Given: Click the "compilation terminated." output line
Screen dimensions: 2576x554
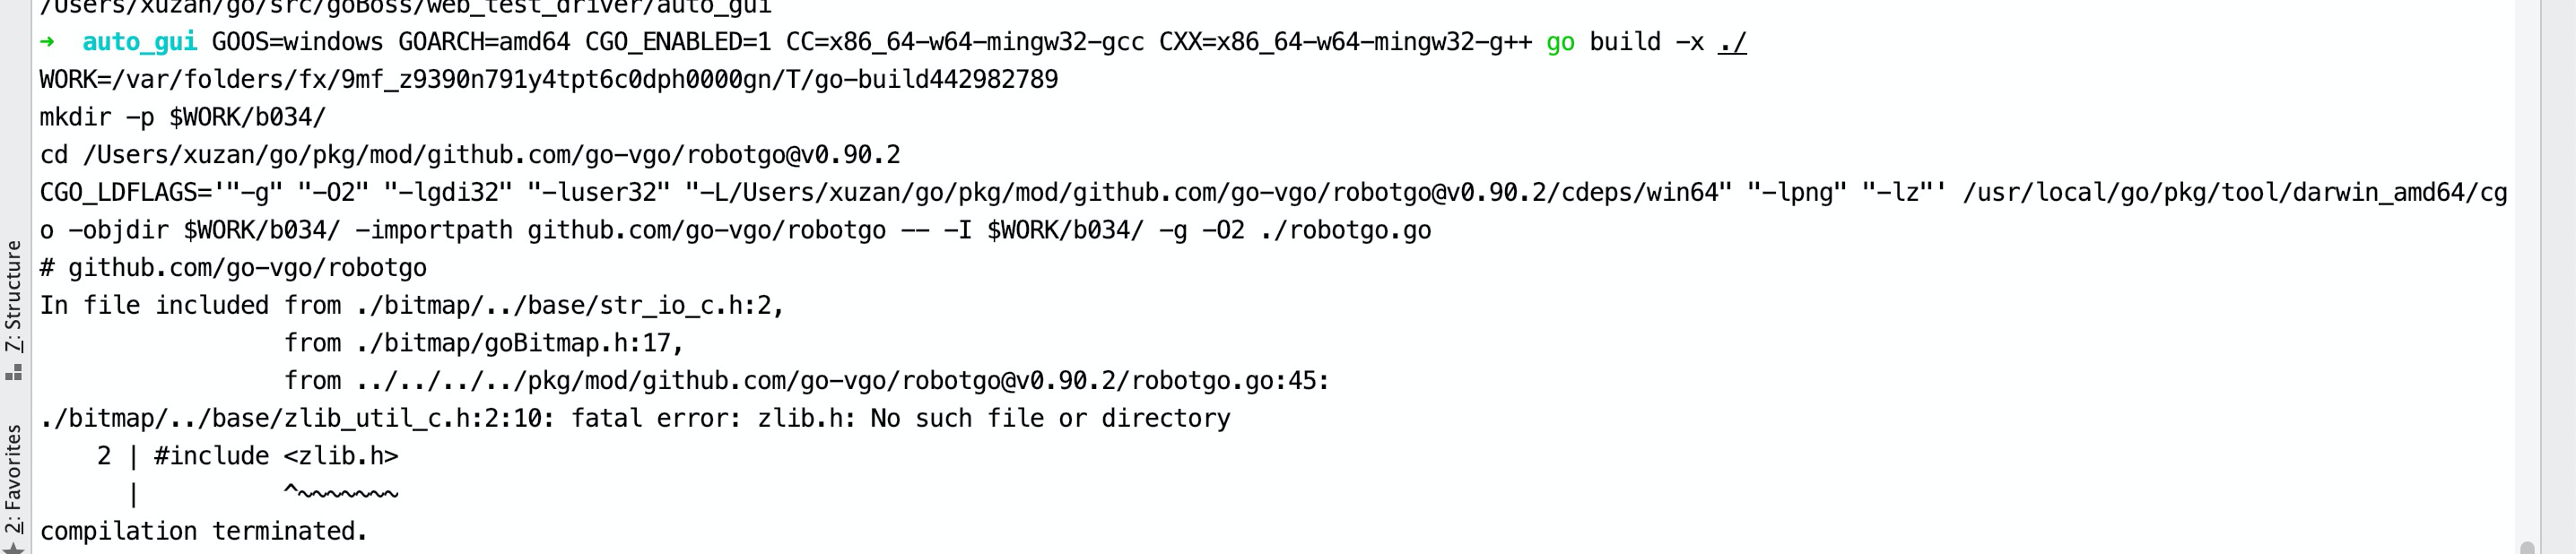Looking at the screenshot, I should [205, 530].
